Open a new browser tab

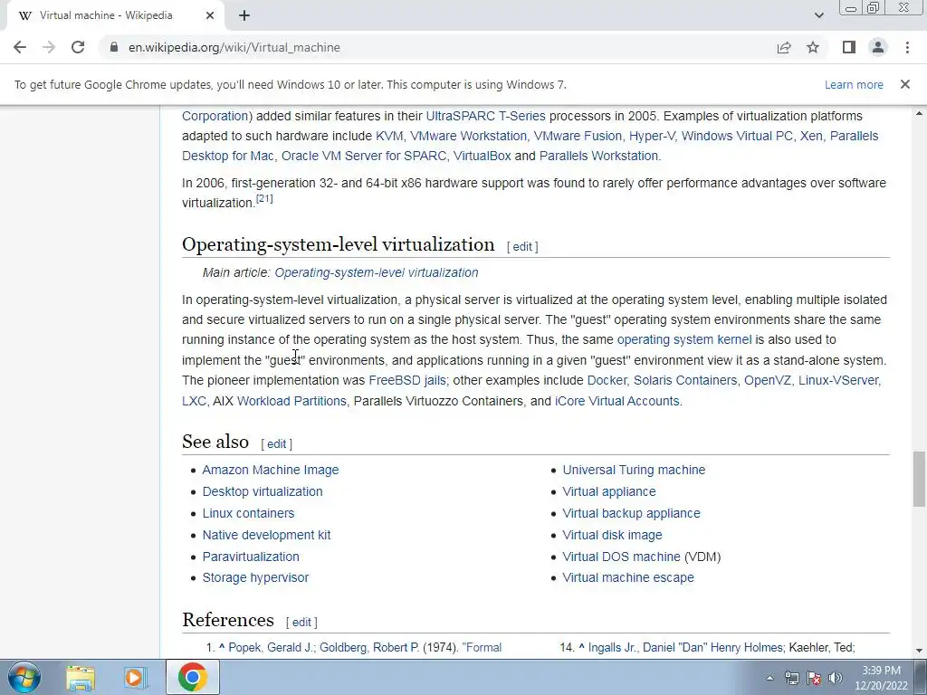click(244, 16)
